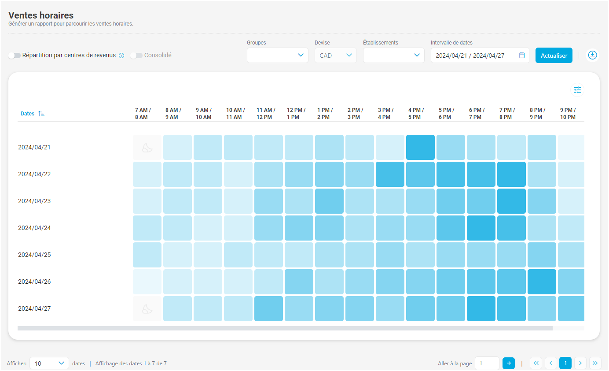Select 6 PM / 7 PM cell on 2024/04/24
Image resolution: width=609 pixels, height=371 pixels.
tap(481, 228)
